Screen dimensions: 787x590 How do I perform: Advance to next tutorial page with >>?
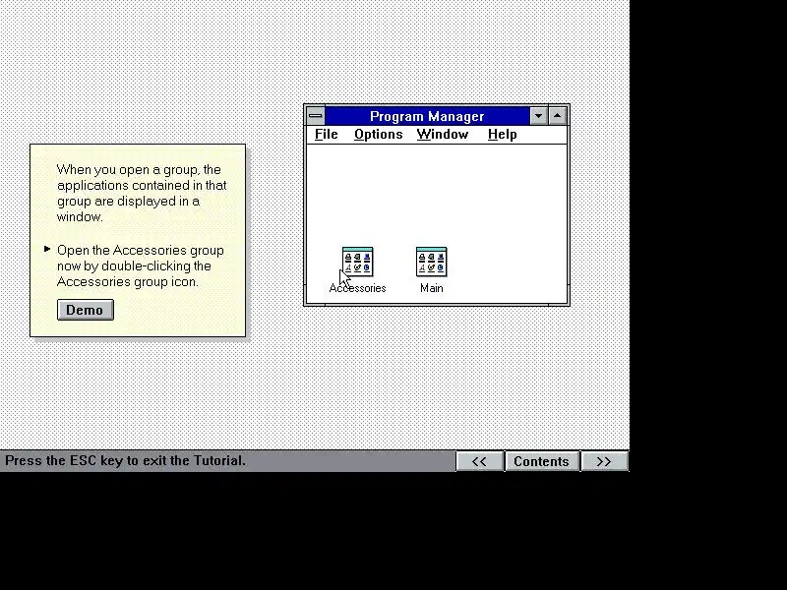coord(604,461)
